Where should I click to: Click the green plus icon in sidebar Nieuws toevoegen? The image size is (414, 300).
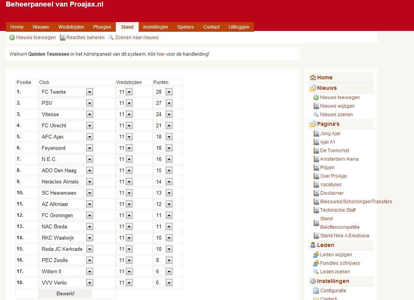316,98
